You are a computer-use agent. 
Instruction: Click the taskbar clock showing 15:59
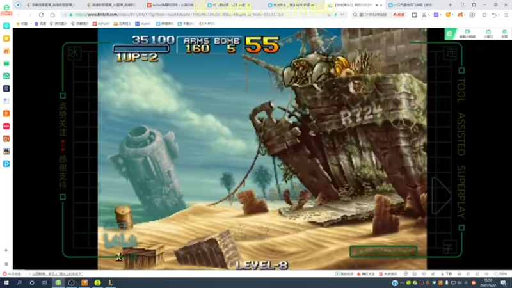488,283
